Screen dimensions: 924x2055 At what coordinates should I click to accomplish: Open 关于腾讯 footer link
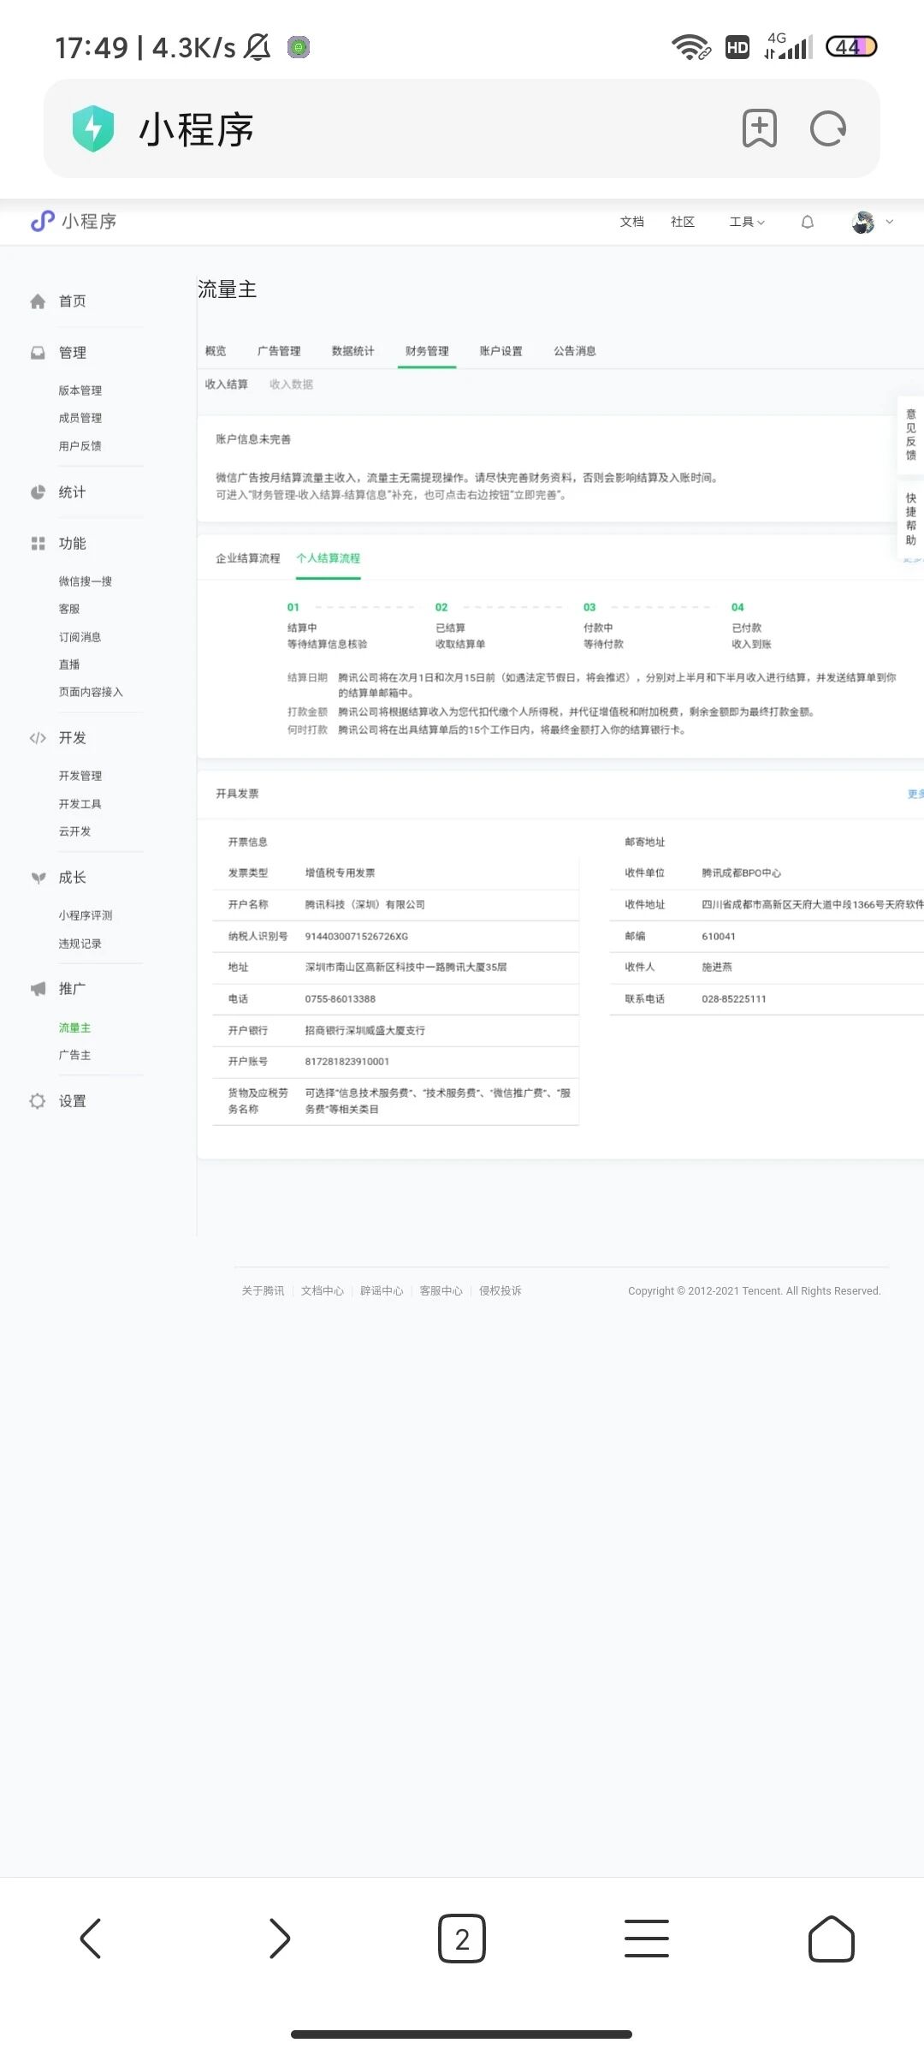263,1291
